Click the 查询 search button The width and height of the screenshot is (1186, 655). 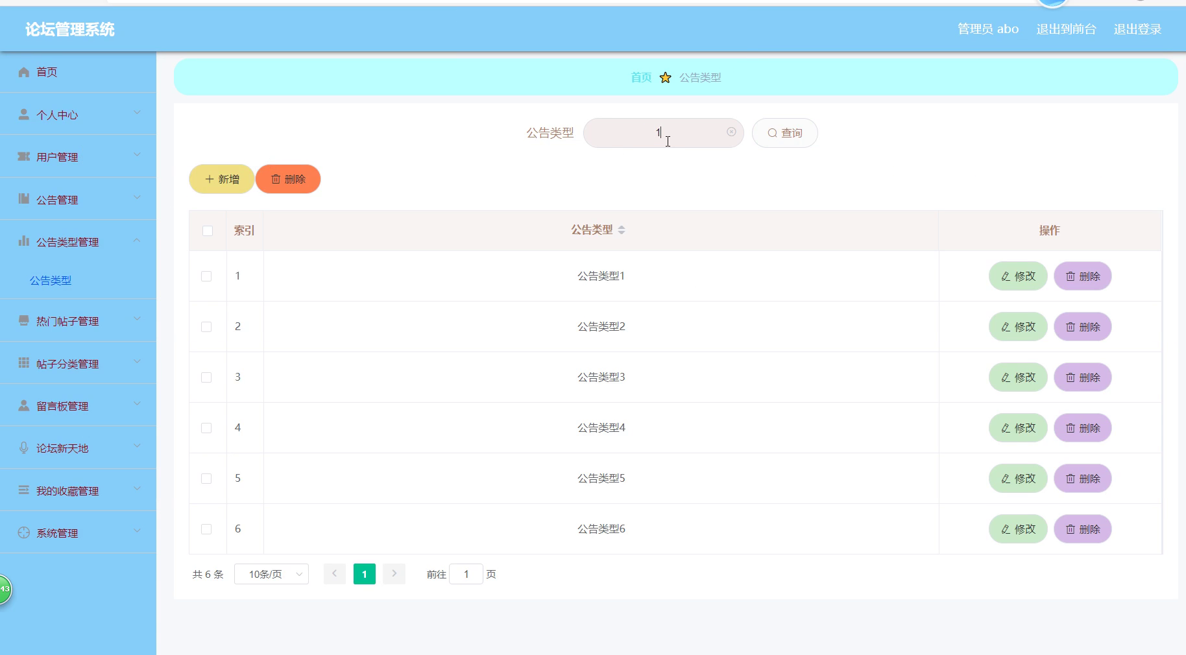point(784,133)
